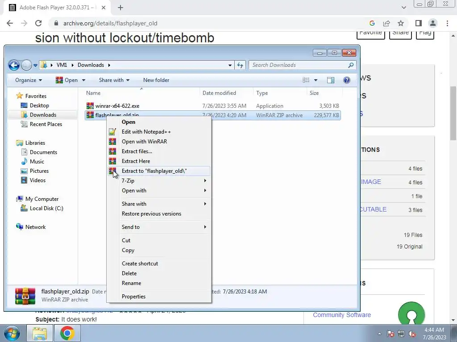Expand Open with context submenu
This screenshot has width=457, height=342.
click(x=159, y=191)
